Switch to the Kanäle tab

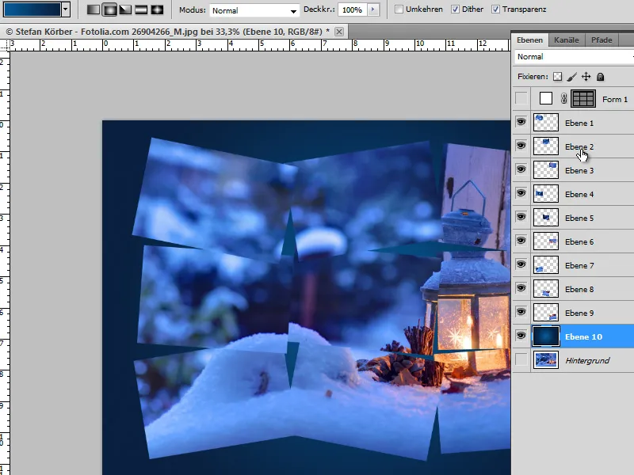coord(566,40)
